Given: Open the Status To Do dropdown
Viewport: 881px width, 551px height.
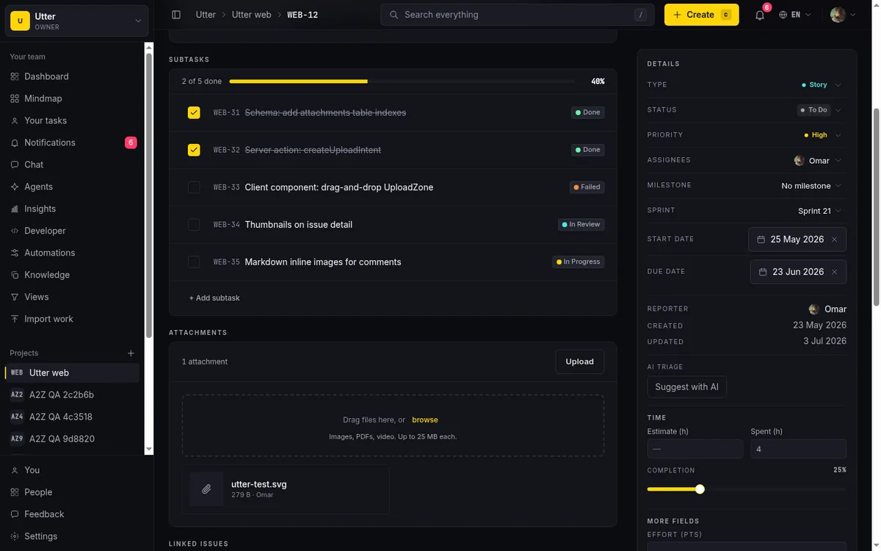Looking at the screenshot, I should [820, 109].
